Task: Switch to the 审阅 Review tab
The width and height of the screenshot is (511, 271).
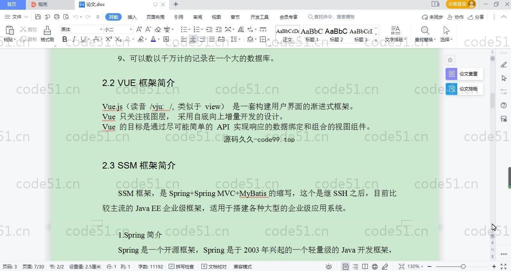Action: (x=198, y=17)
